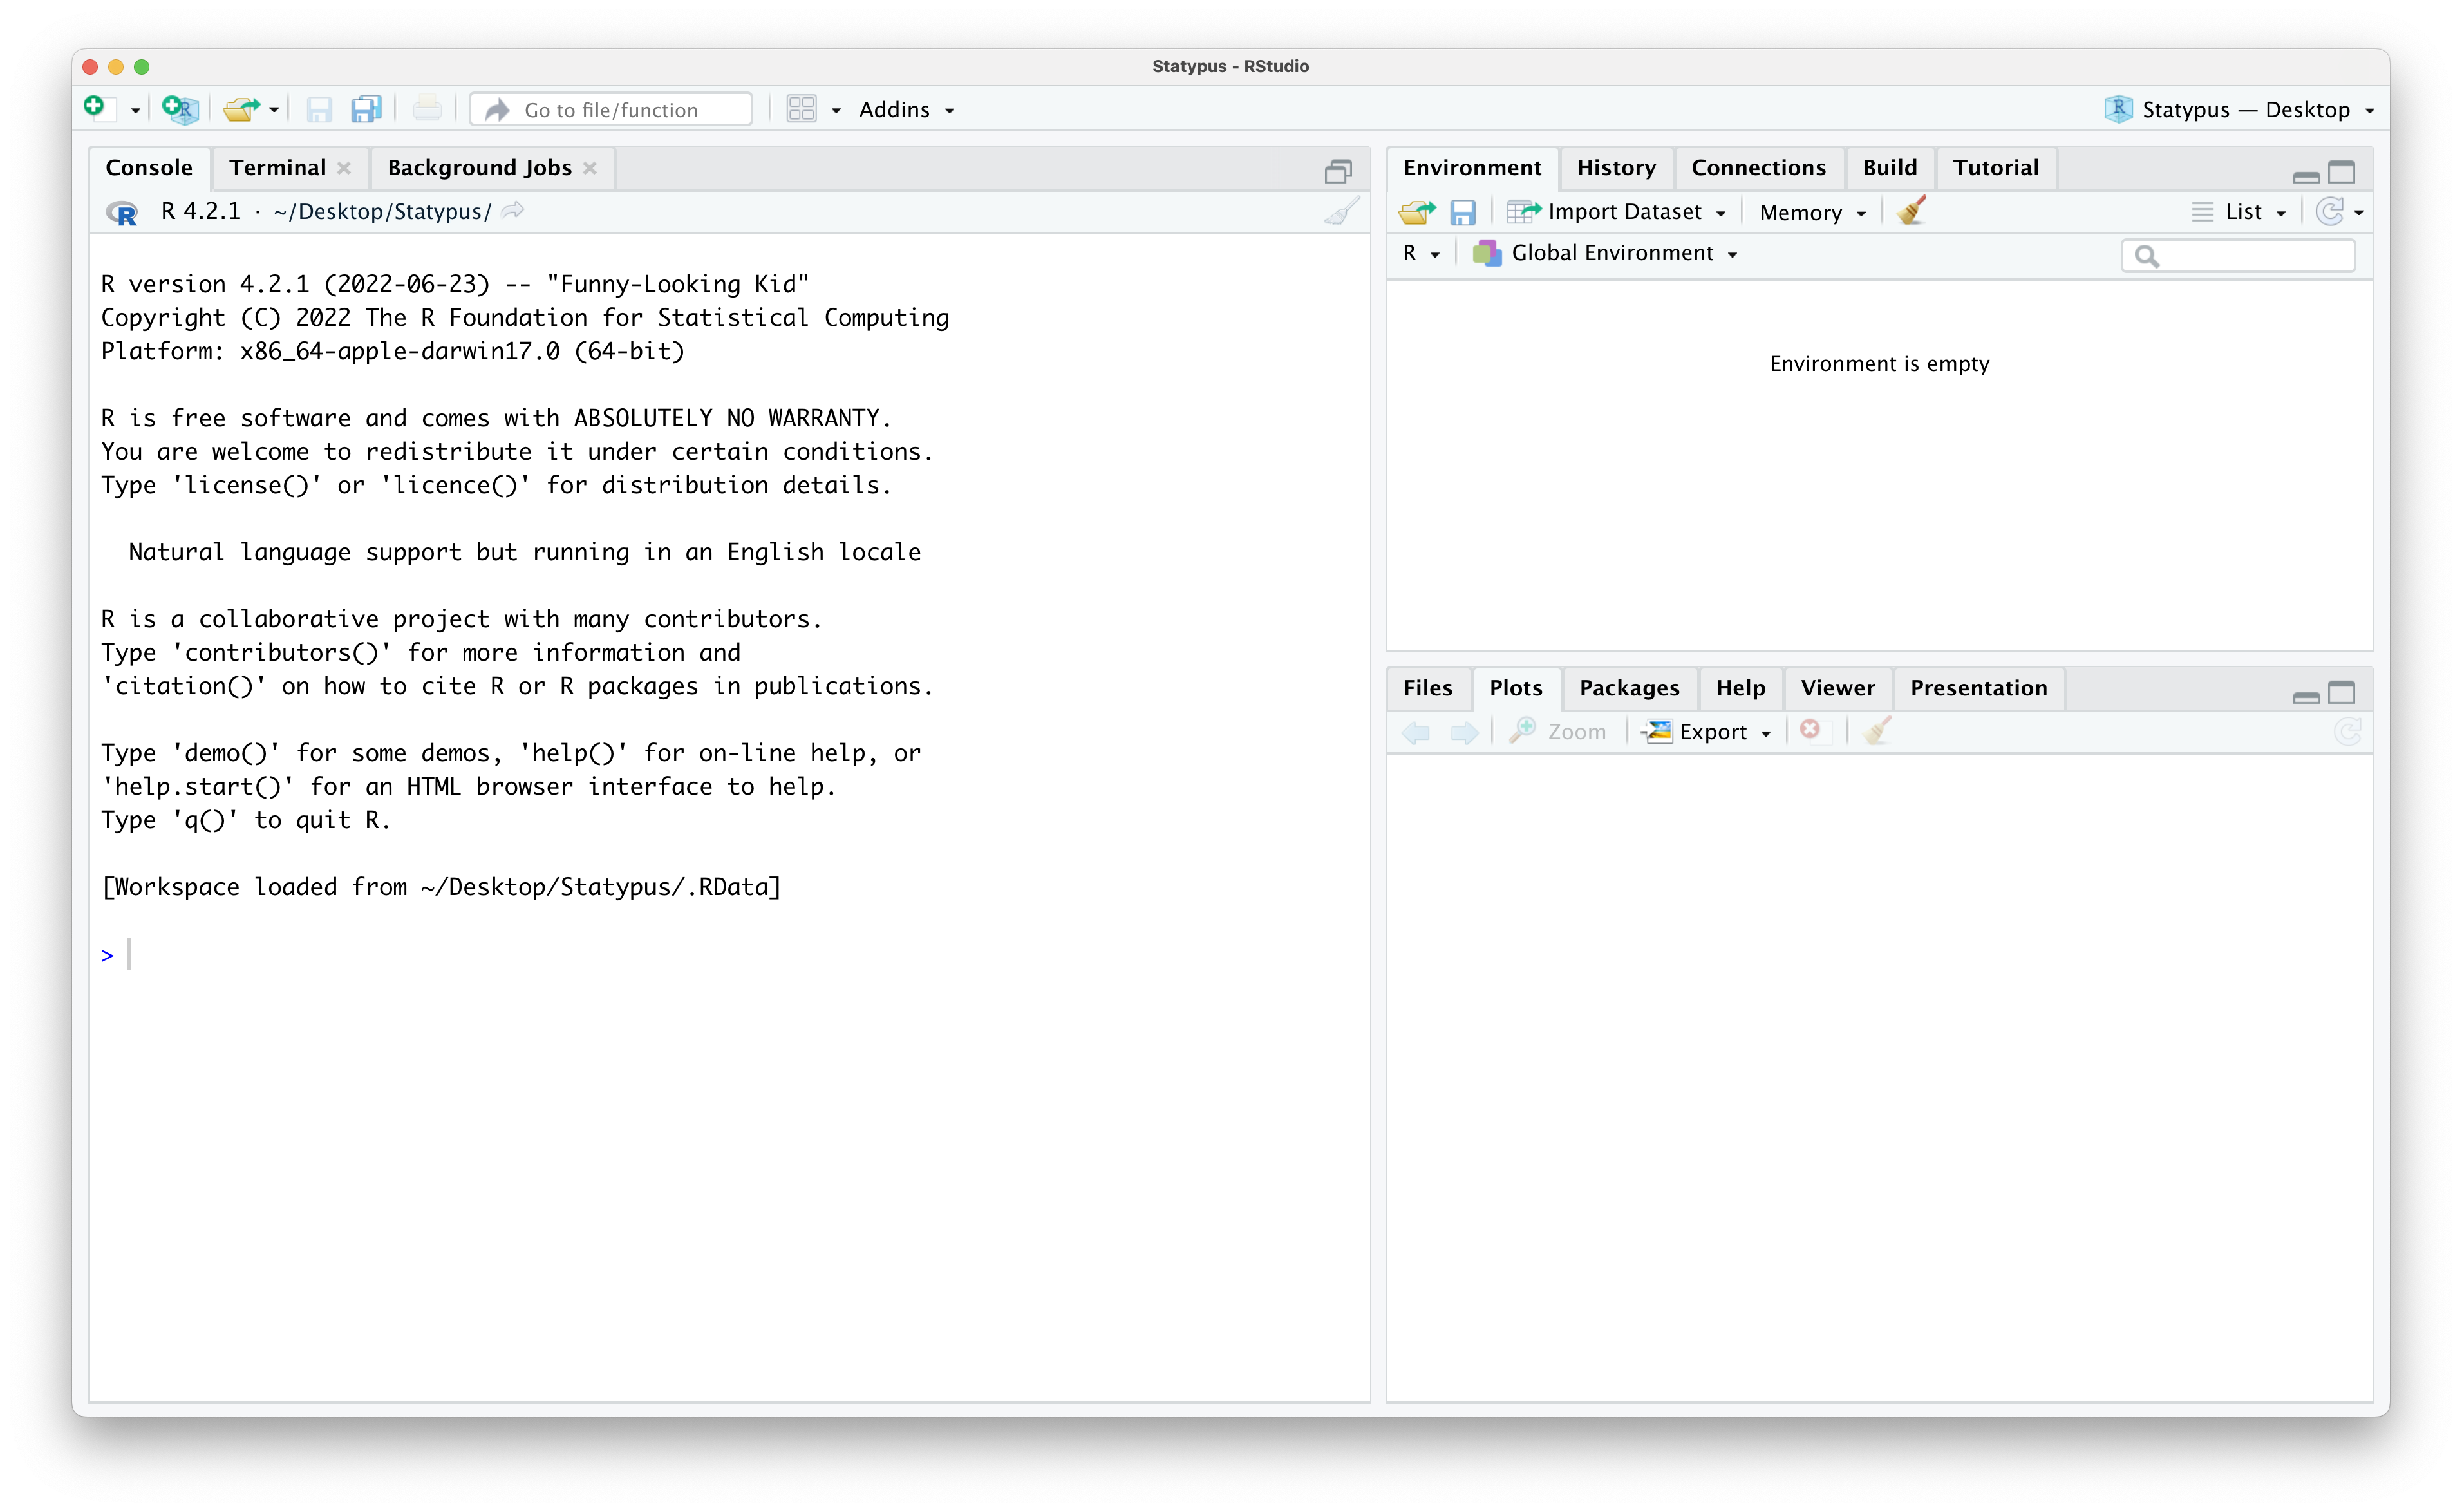Open the Addins dropdown
Image resolution: width=2462 pixels, height=1512 pixels.
click(x=906, y=110)
